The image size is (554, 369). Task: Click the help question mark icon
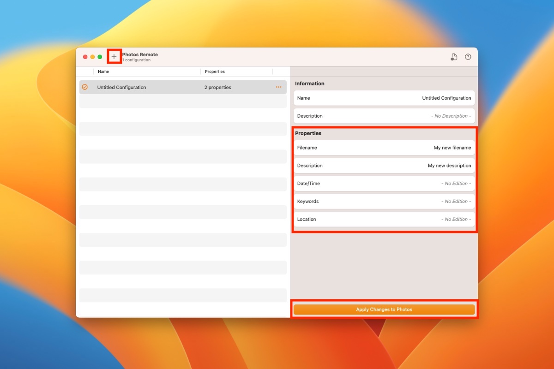tap(468, 56)
